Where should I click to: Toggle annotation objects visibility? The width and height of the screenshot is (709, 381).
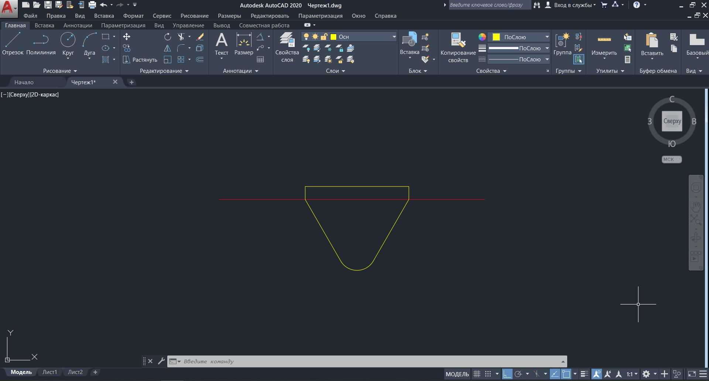click(596, 374)
